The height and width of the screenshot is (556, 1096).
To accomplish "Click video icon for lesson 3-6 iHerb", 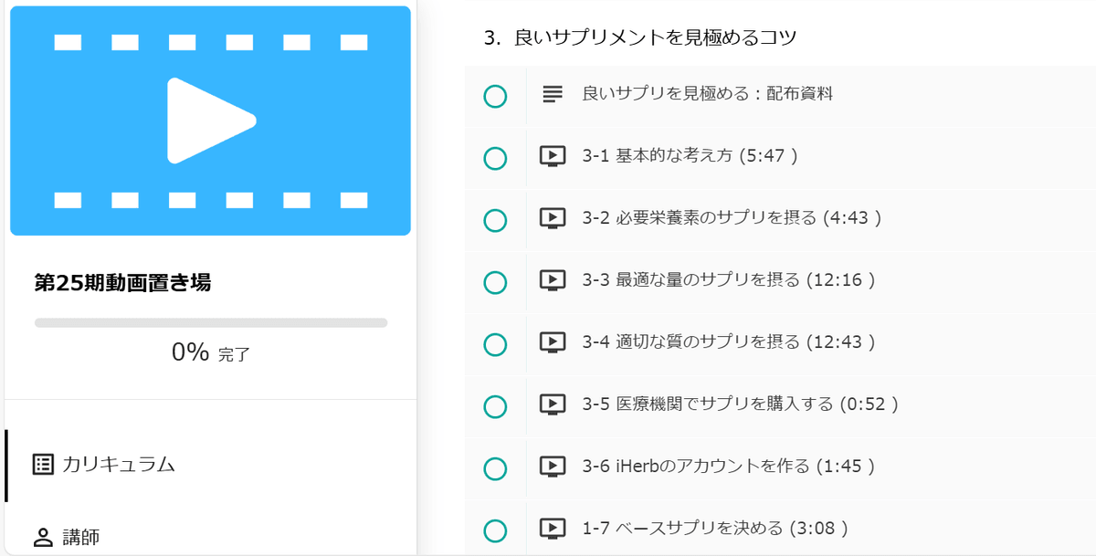I will click(552, 467).
